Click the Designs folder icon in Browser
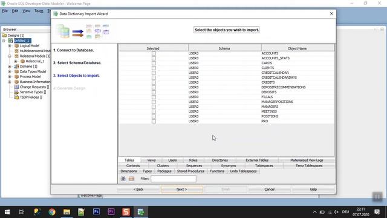Viewport: 387px width, 218px height. pos(4,35)
